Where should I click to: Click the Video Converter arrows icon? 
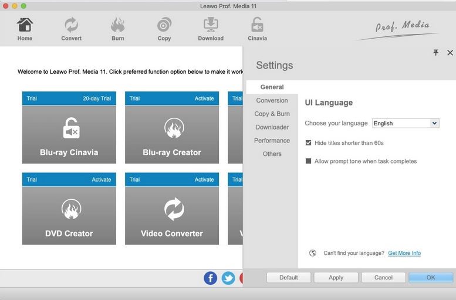tap(174, 209)
